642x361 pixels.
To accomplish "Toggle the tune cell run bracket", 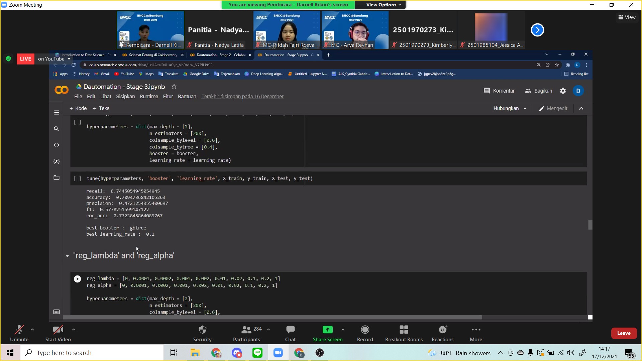I will click(x=77, y=178).
